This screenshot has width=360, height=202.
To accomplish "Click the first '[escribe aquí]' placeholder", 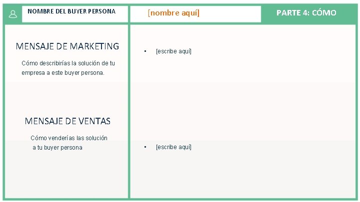I will 173,51.
